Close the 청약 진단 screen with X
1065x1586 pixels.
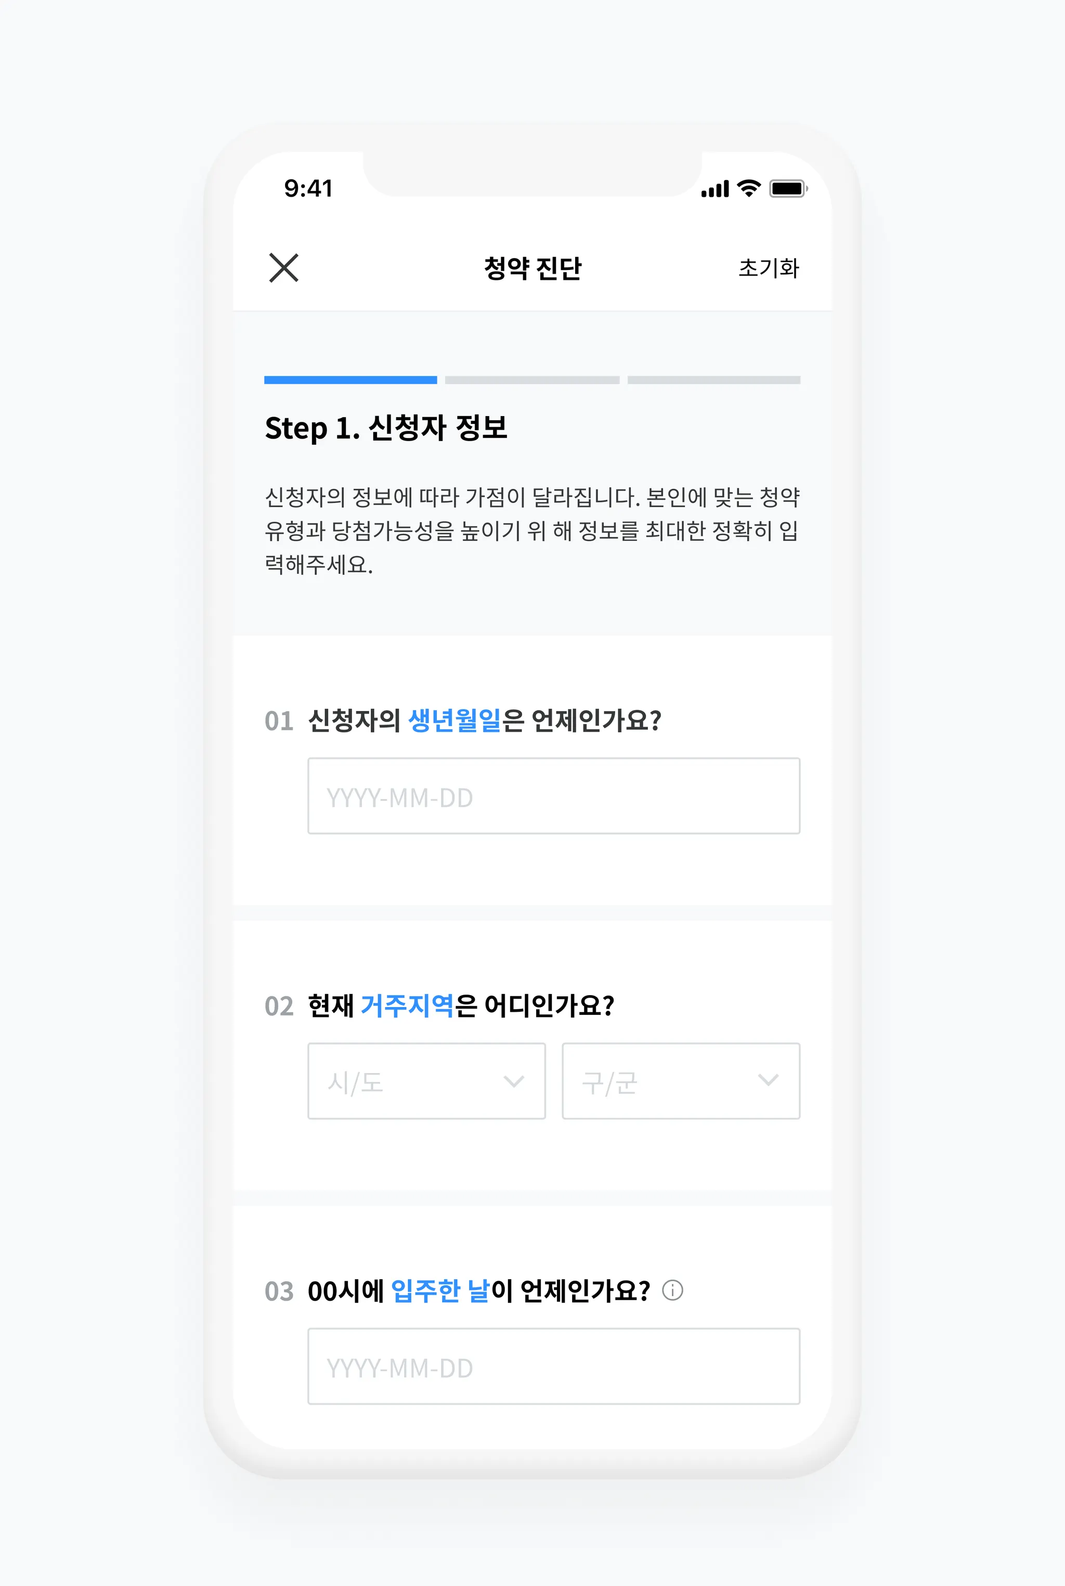coord(283,267)
